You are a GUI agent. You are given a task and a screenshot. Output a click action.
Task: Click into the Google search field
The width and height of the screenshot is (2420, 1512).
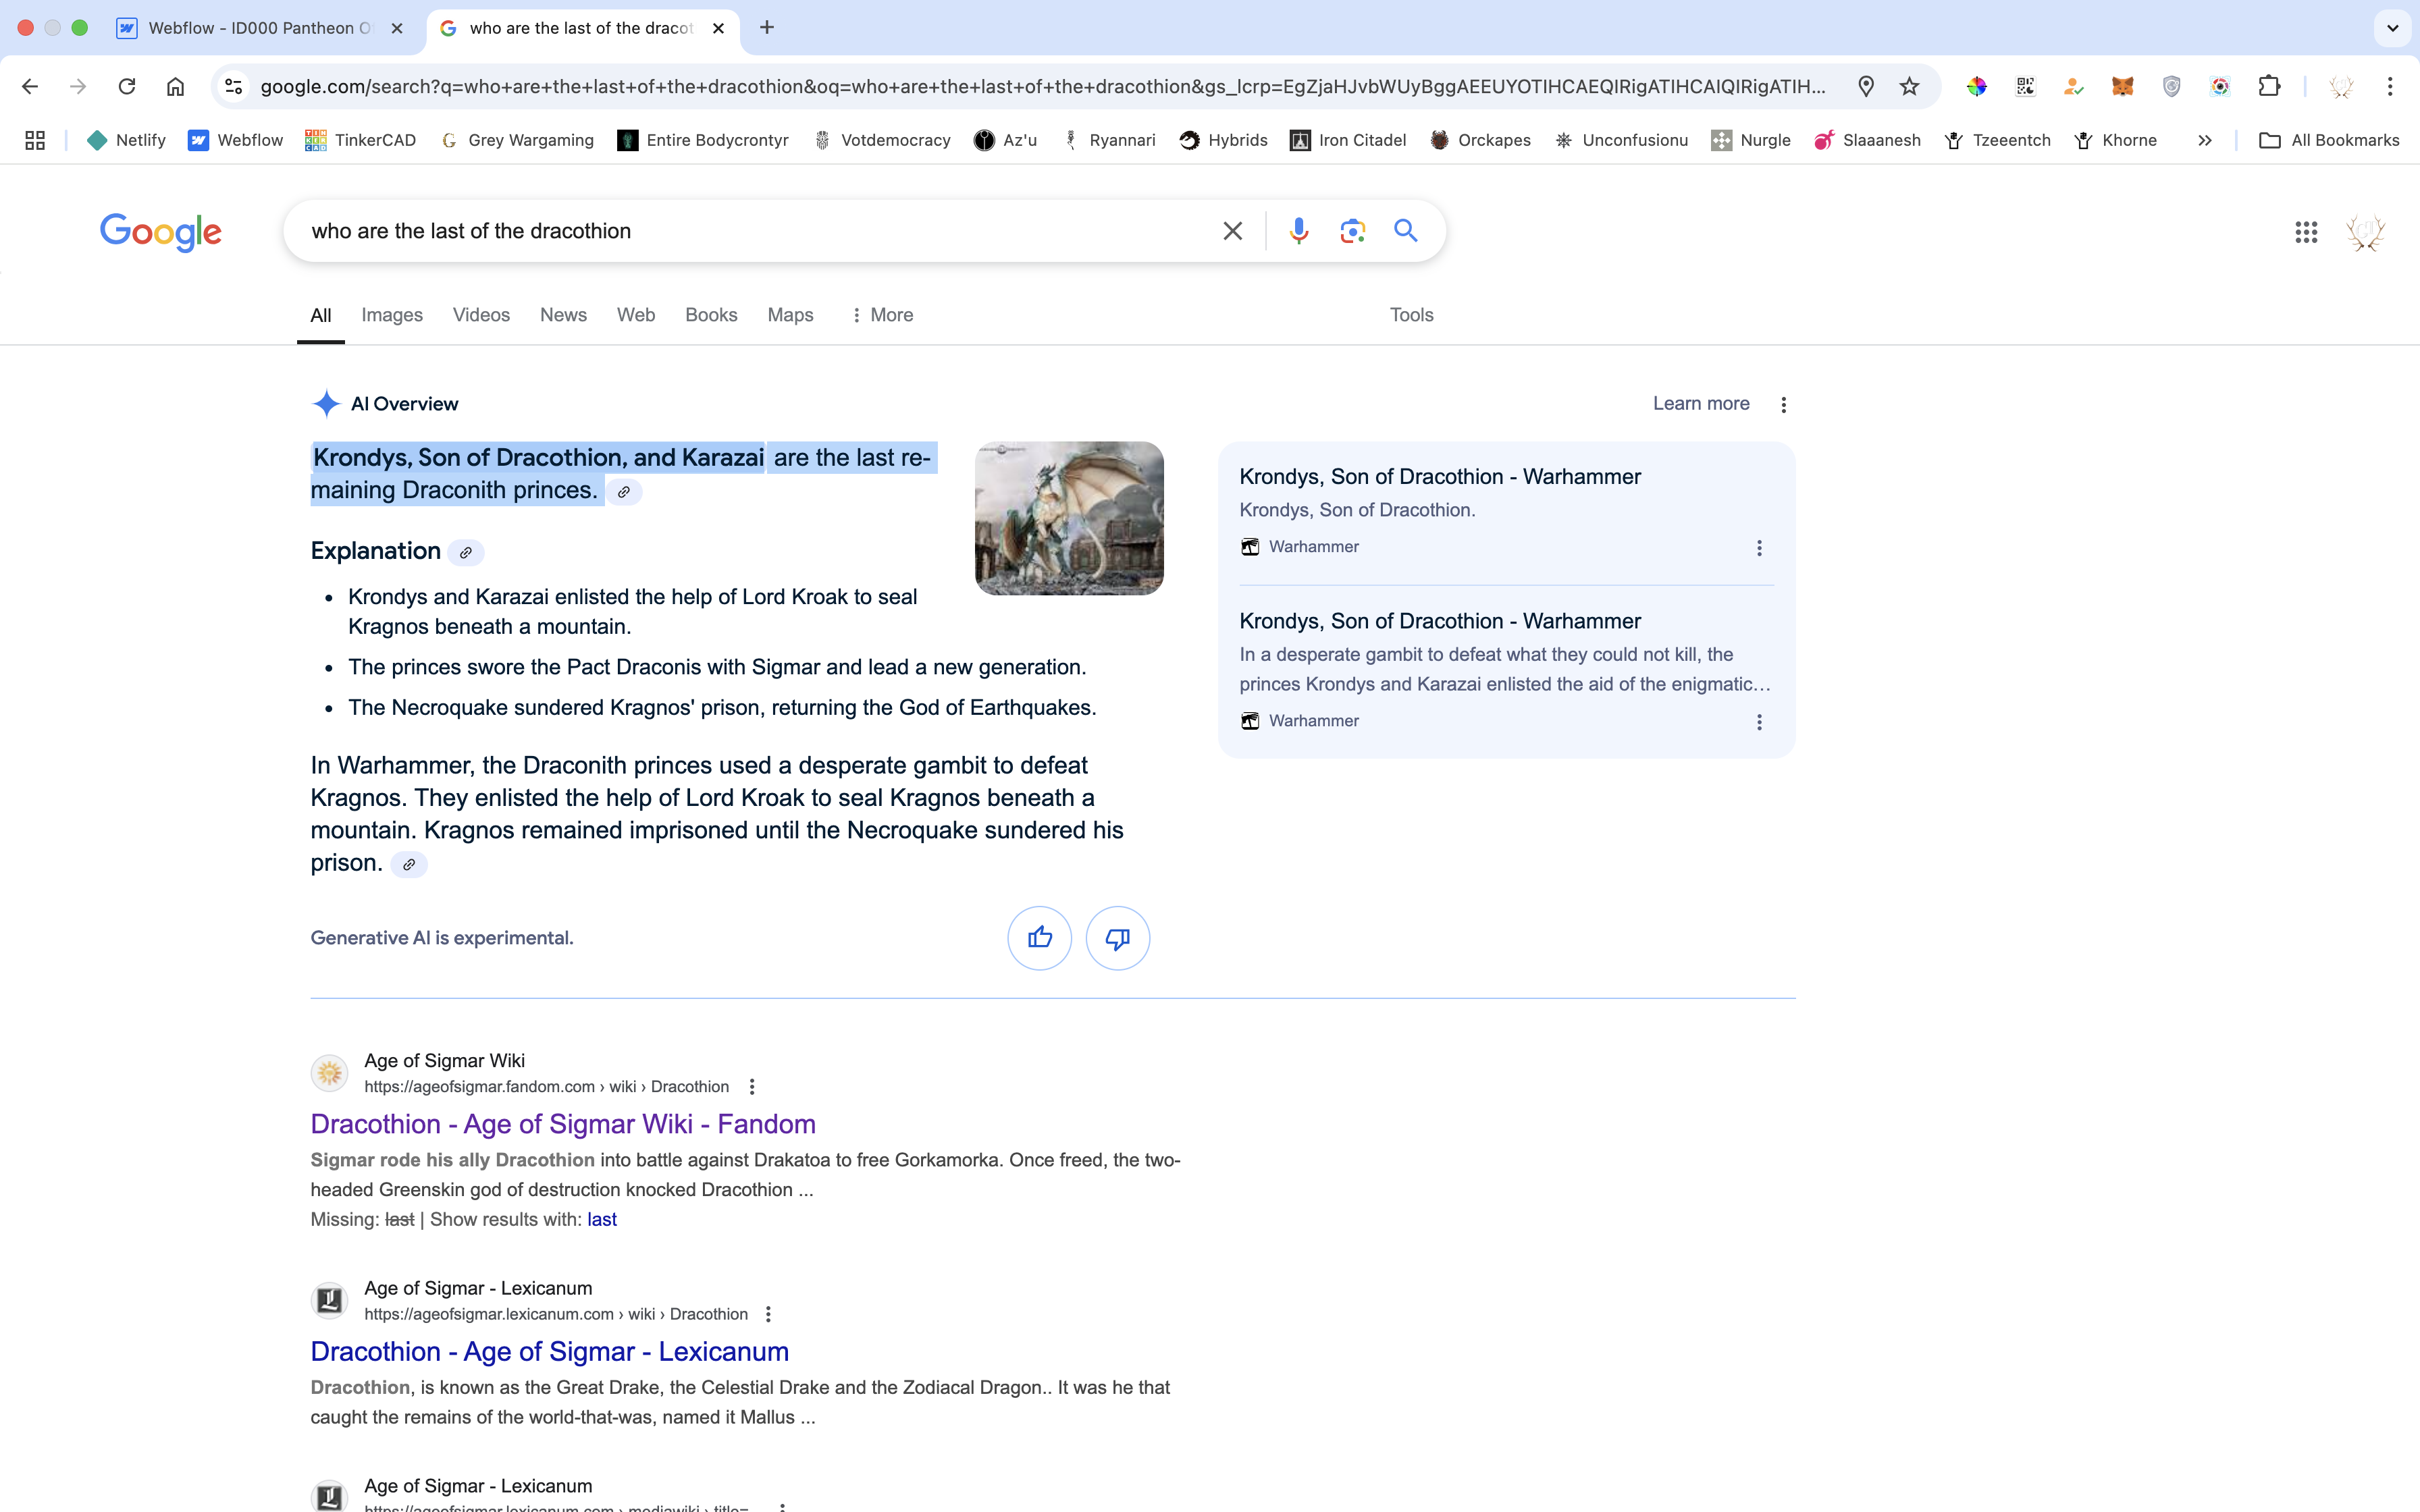[x=750, y=231]
